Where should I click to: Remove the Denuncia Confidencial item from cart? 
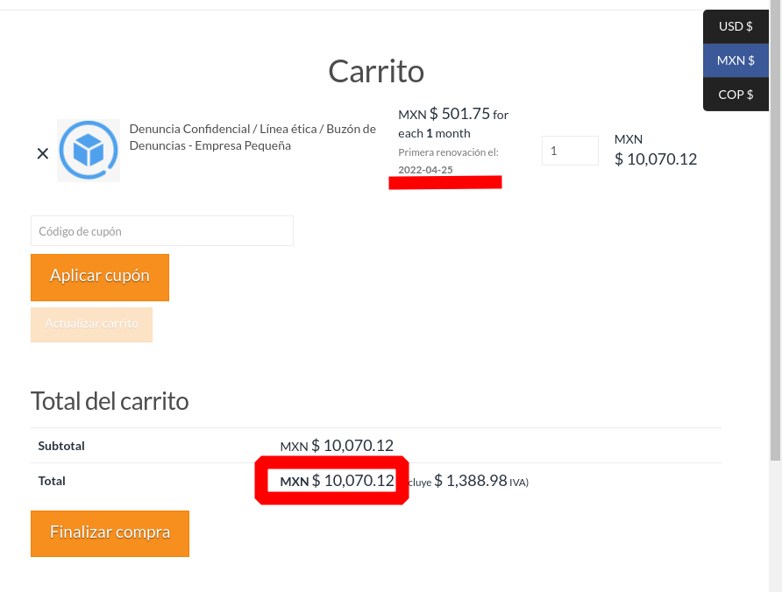(x=42, y=153)
